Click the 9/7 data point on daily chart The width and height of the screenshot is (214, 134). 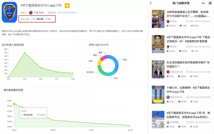click(57, 72)
